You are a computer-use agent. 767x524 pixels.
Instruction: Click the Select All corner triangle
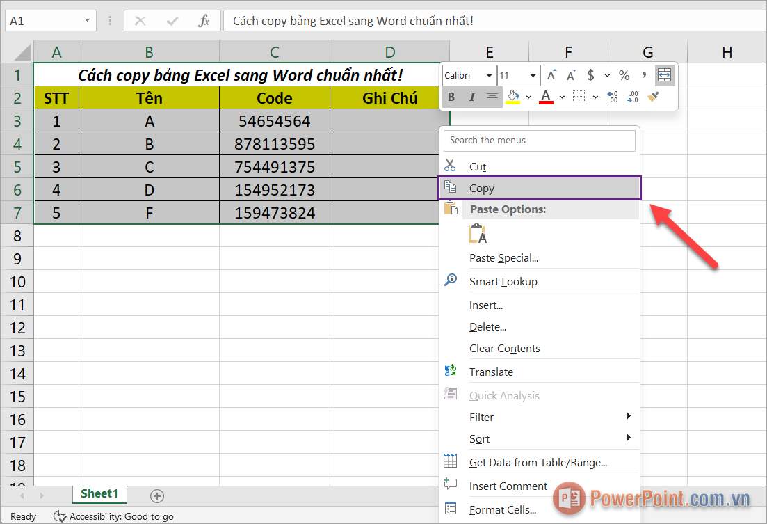(x=22, y=52)
